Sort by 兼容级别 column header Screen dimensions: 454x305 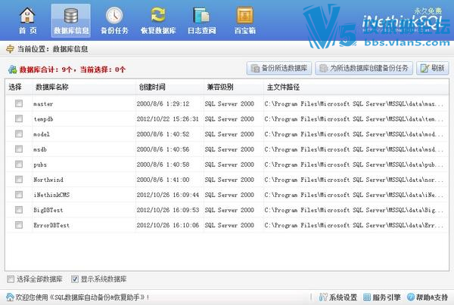point(220,87)
